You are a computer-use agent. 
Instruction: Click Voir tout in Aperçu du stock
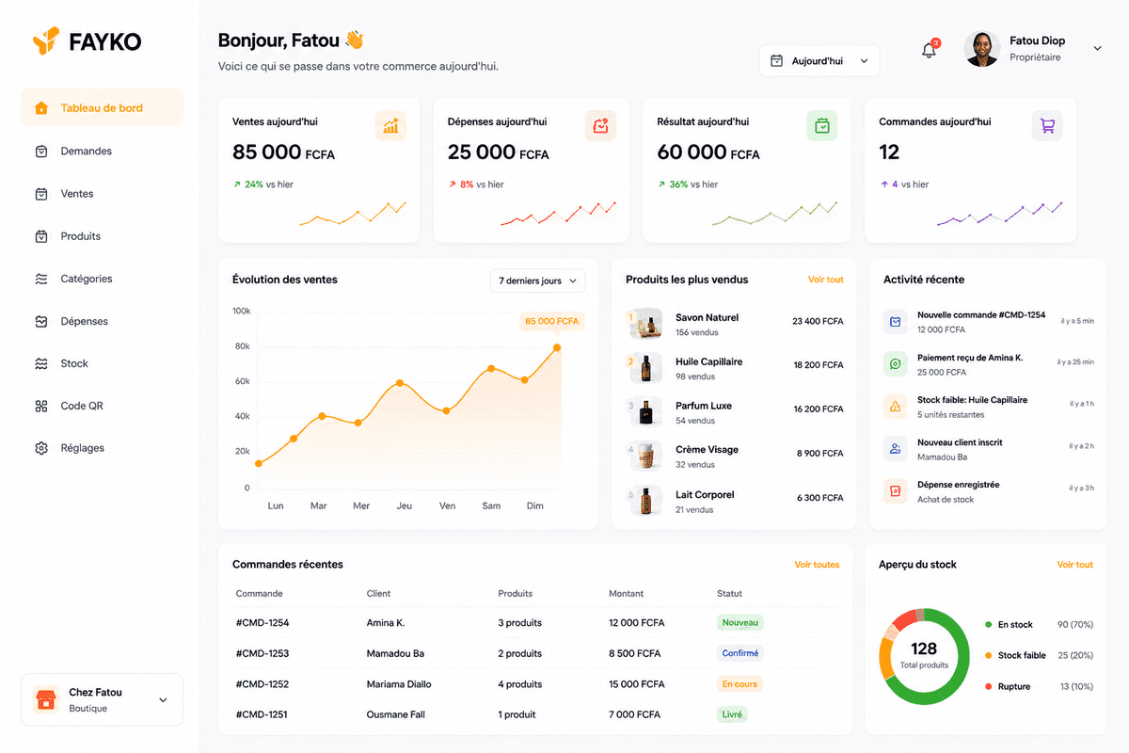(x=1075, y=565)
